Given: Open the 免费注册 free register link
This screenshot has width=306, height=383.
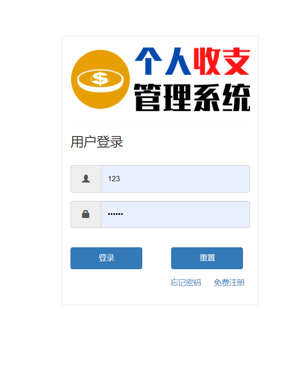Looking at the screenshot, I should coord(229,283).
